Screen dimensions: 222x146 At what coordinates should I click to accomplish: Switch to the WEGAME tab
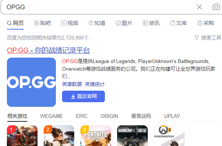pyautogui.click(x=51, y=116)
